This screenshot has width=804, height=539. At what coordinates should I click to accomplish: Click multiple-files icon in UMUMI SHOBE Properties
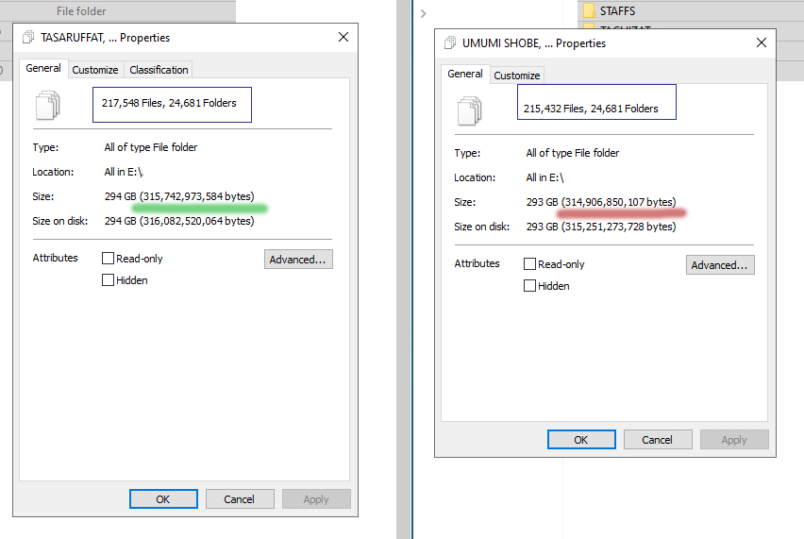[x=470, y=110]
